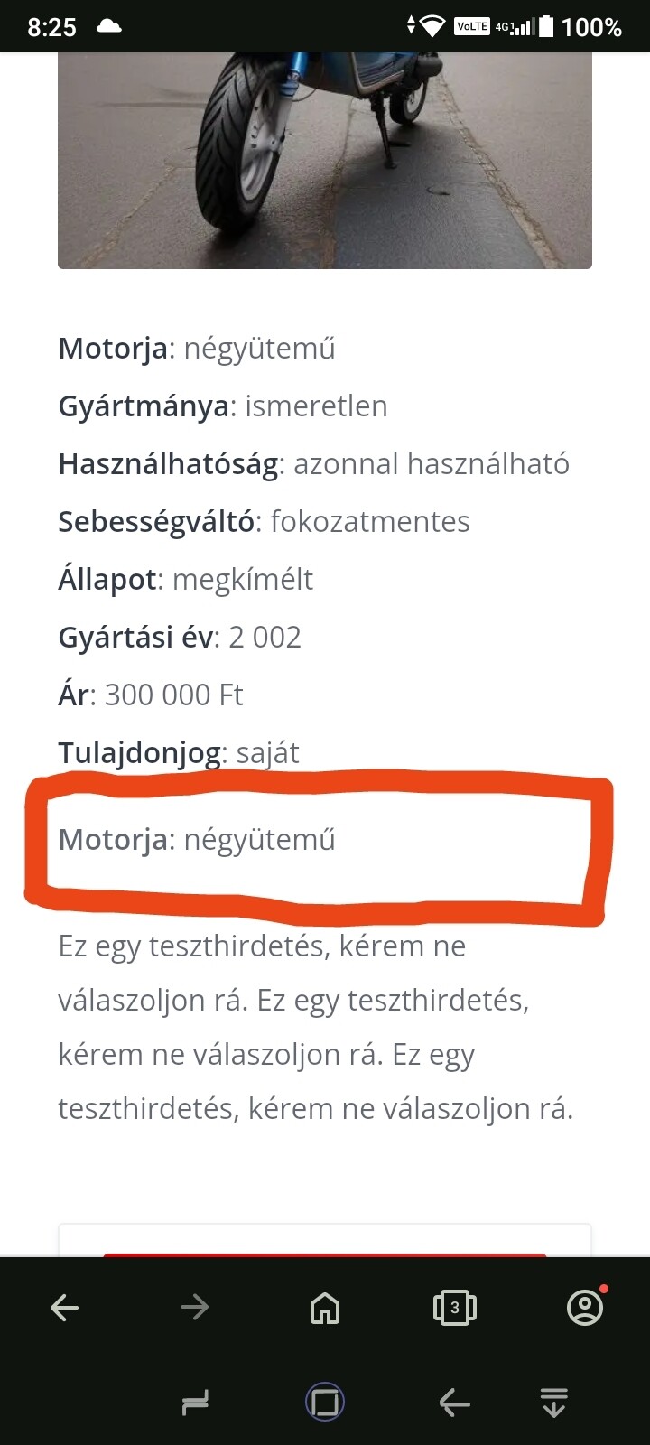This screenshot has height=1445, width=650.
Task: Tap the browser back arrow icon
Action: tap(65, 1307)
